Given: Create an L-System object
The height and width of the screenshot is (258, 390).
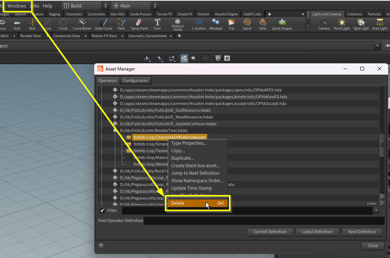Looking at the screenshot, I should pos(199,24).
